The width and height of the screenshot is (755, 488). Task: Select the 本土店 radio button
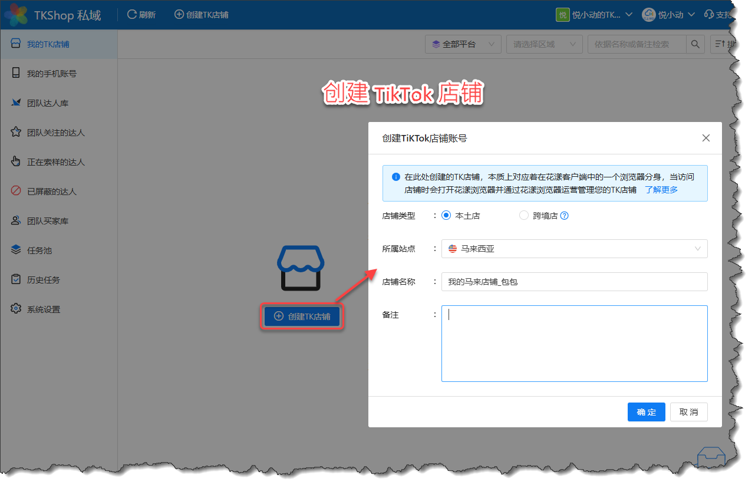(446, 216)
